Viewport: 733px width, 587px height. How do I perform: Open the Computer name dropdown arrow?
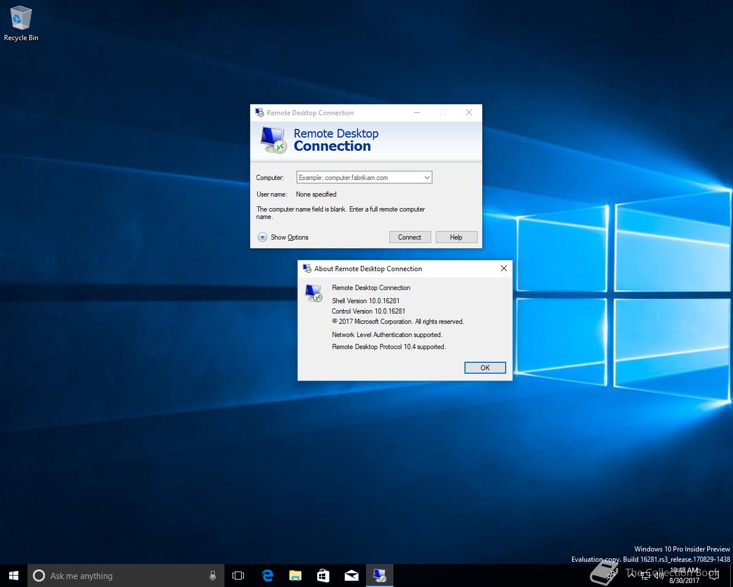click(x=427, y=178)
